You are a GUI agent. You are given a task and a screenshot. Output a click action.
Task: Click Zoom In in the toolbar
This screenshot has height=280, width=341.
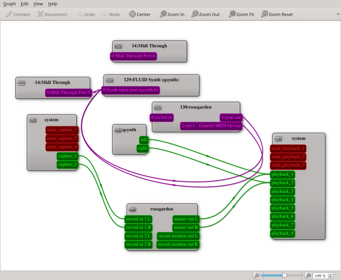(172, 14)
